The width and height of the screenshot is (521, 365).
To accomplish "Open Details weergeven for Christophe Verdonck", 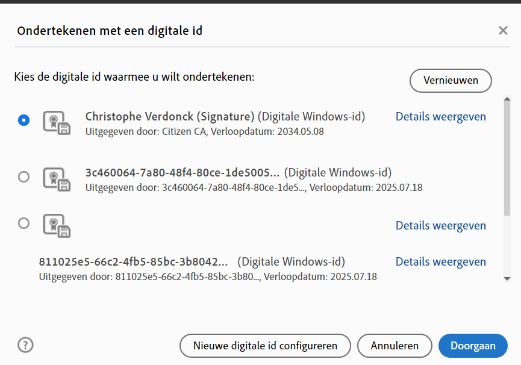I will 440,117.
